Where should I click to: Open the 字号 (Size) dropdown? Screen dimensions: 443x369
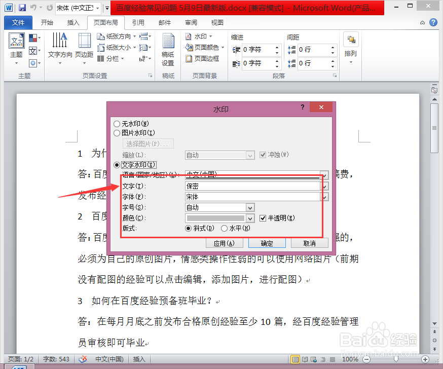tap(250, 207)
